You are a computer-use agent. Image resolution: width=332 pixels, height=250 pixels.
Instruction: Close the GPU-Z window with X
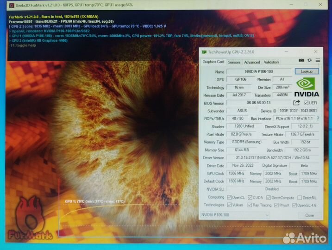pos(316,52)
